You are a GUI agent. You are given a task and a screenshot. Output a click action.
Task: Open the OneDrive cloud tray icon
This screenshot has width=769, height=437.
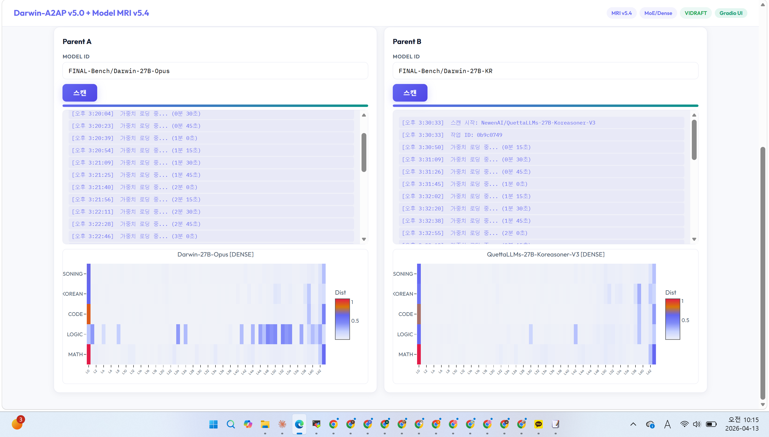pos(650,424)
